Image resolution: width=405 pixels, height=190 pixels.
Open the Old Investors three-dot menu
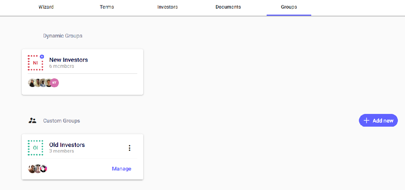(129, 148)
